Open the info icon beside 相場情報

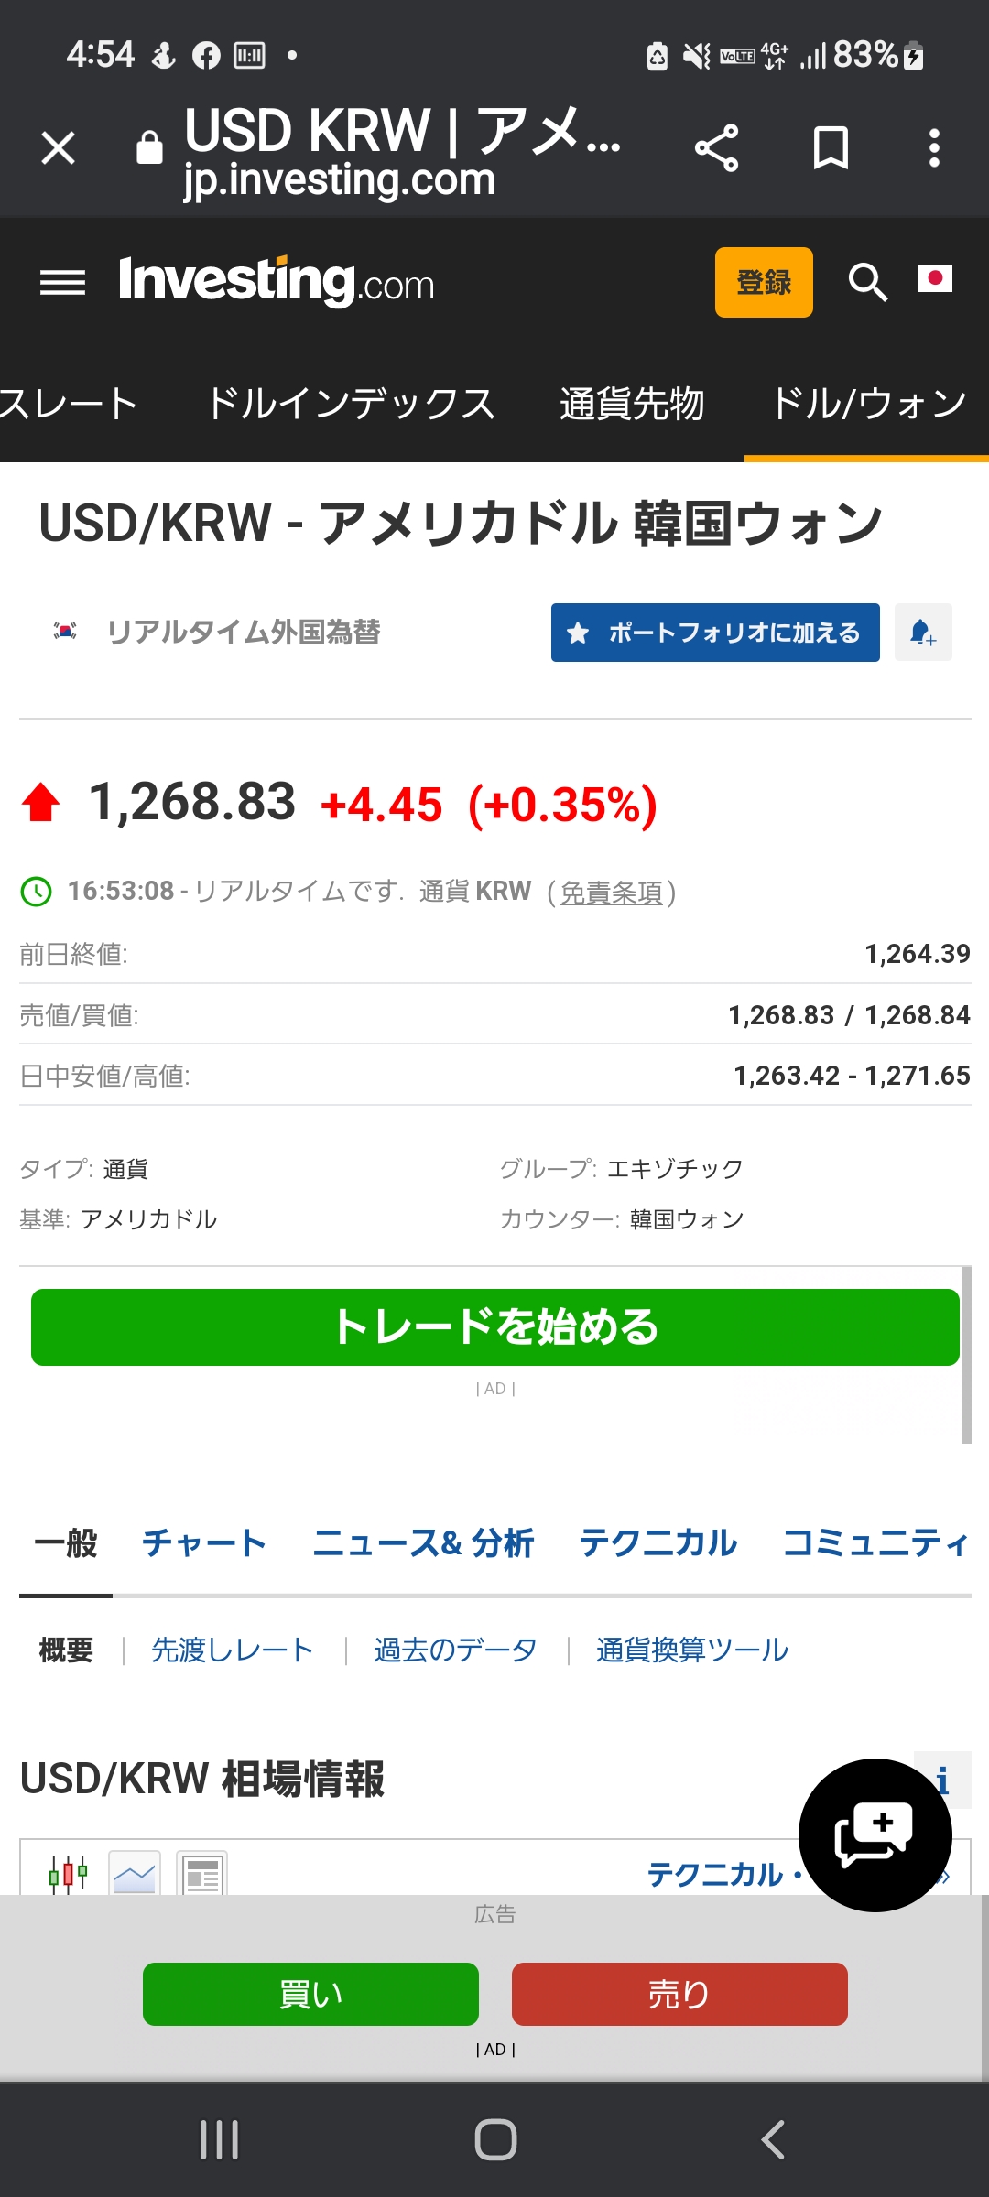point(943,1781)
